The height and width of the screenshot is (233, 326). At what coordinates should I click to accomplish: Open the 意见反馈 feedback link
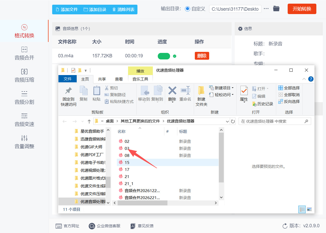(x=142, y=226)
